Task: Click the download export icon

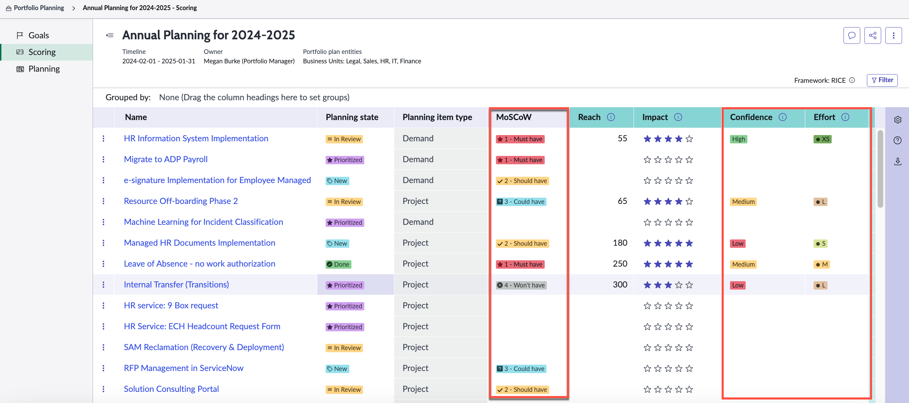Action: [898, 161]
